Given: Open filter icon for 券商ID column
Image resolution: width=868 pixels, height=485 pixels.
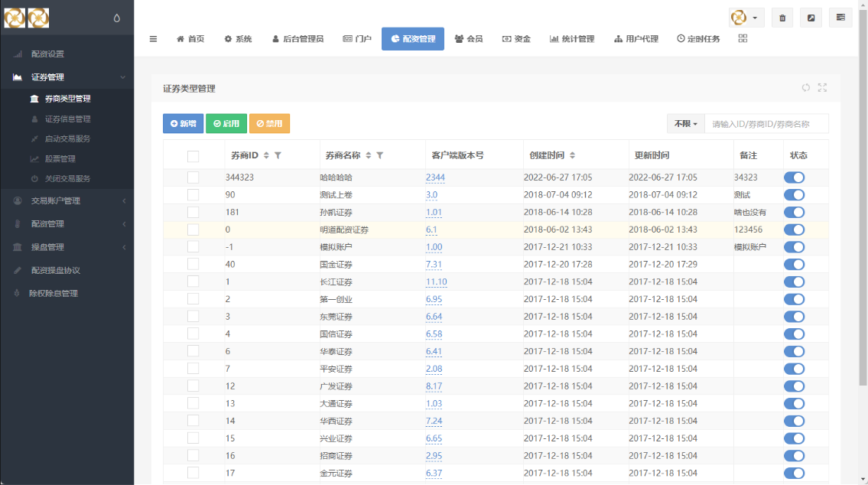Looking at the screenshot, I should tap(278, 155).
